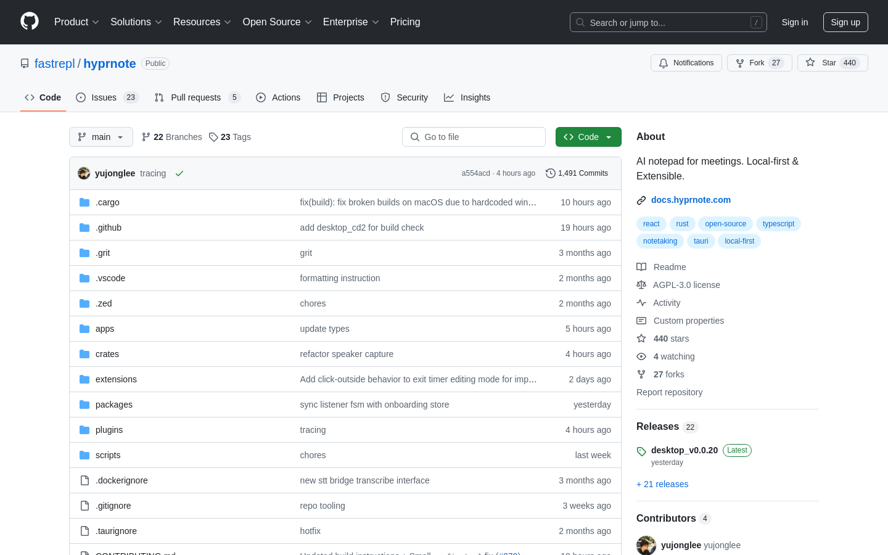Image resolution: width=888 pixels, height=555 pixels.
Task: Click the Go to file input
Action: [474, 137]
